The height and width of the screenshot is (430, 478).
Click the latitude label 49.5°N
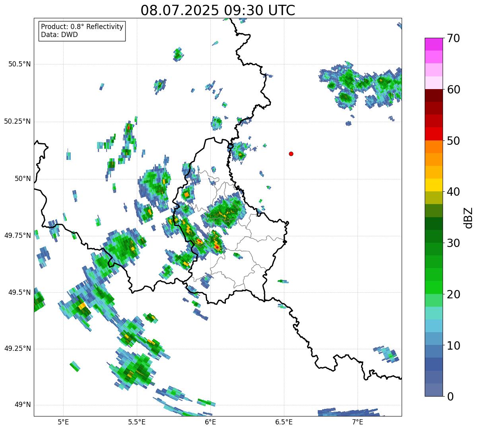[x=19, y=292]
